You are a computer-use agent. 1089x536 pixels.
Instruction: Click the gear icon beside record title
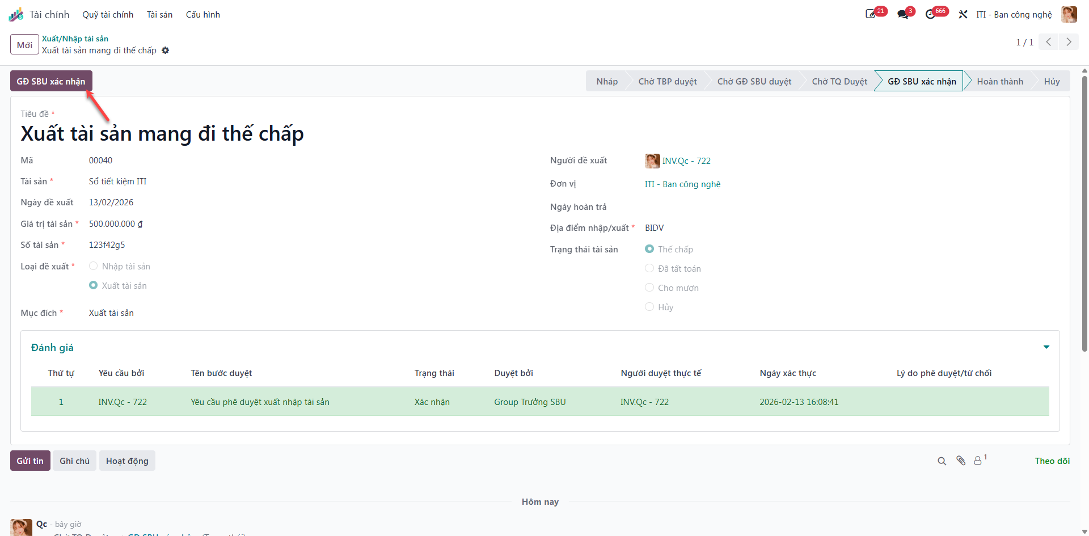coord(165,50)
